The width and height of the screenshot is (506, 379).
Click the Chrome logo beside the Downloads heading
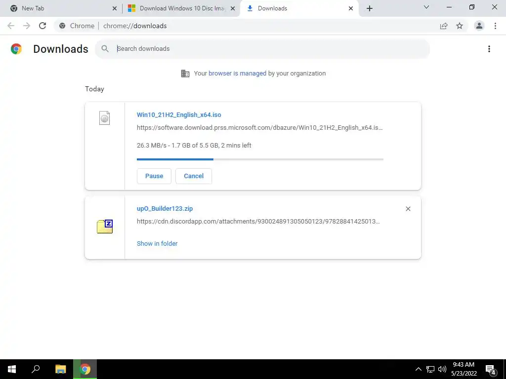point(16,49)
